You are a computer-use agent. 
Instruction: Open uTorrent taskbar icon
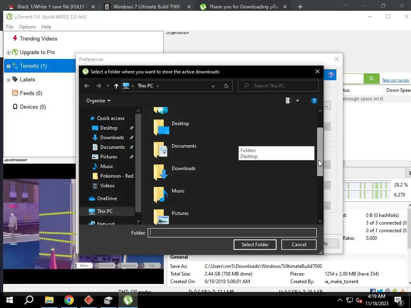tap(128, 300)
